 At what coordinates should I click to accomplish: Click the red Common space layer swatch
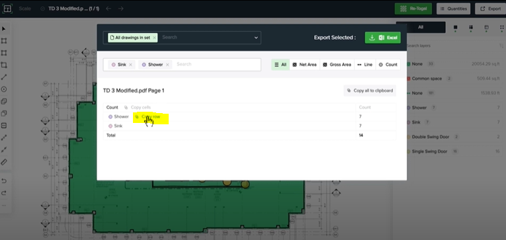pos(409,79)
